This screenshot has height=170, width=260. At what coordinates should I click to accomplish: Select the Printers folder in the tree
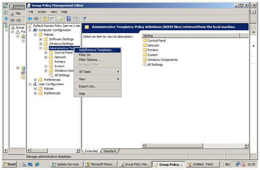60,62
